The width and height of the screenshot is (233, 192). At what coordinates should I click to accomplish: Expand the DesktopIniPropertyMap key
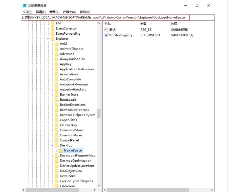tap(52, 156)
